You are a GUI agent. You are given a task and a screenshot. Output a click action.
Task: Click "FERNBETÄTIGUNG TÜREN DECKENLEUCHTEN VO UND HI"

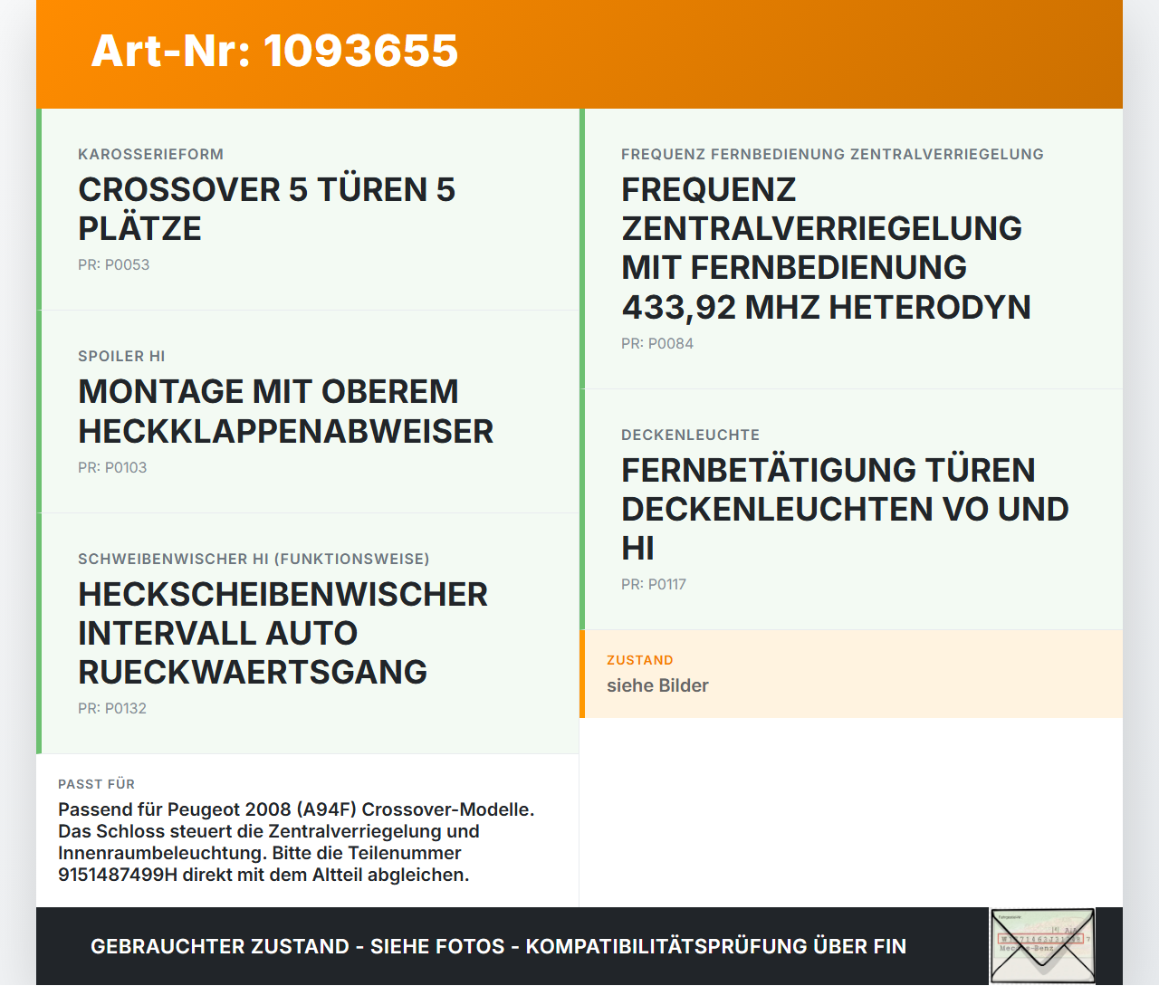pos(845,509)
